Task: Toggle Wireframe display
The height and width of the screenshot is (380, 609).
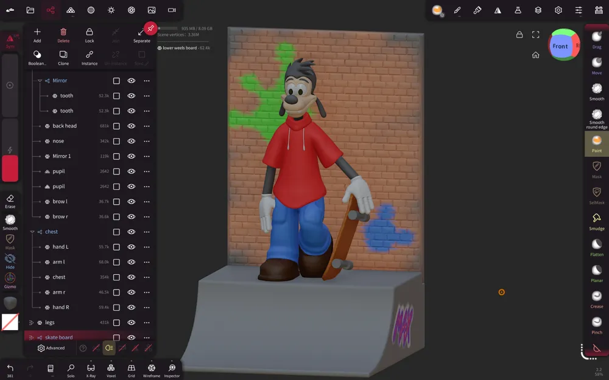Action: pos(152,370)
